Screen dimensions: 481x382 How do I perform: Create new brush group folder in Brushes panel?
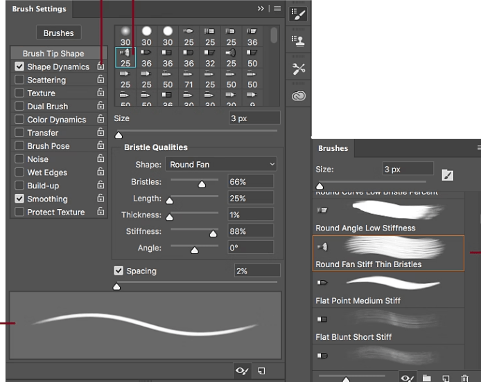pyautogui.click(x=426, y=378)
